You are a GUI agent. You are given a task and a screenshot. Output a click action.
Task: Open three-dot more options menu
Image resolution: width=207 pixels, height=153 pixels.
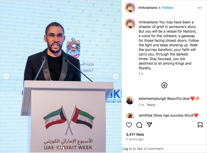pos(199,8)
